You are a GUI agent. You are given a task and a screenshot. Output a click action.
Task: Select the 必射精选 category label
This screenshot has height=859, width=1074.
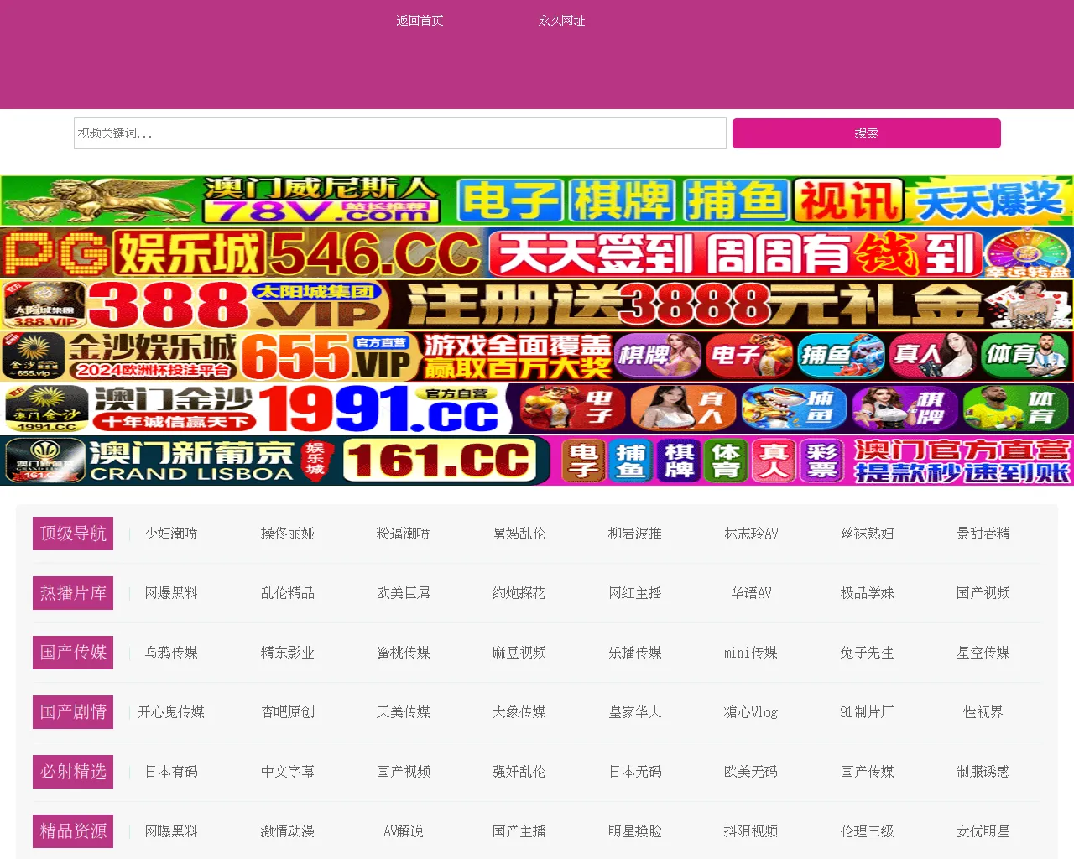[x=73, y=772]
